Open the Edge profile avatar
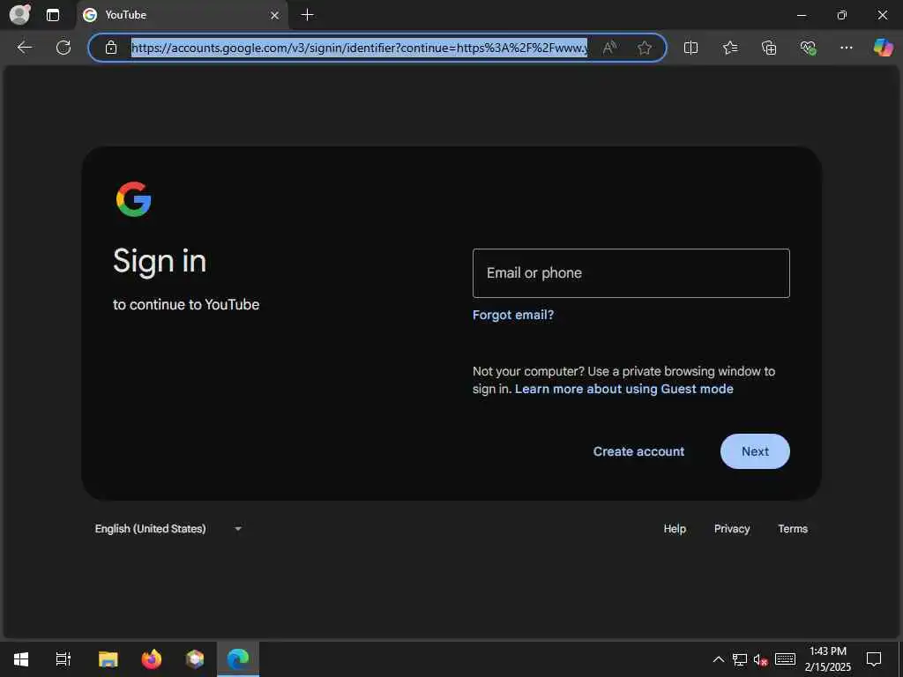 [20, 14]
